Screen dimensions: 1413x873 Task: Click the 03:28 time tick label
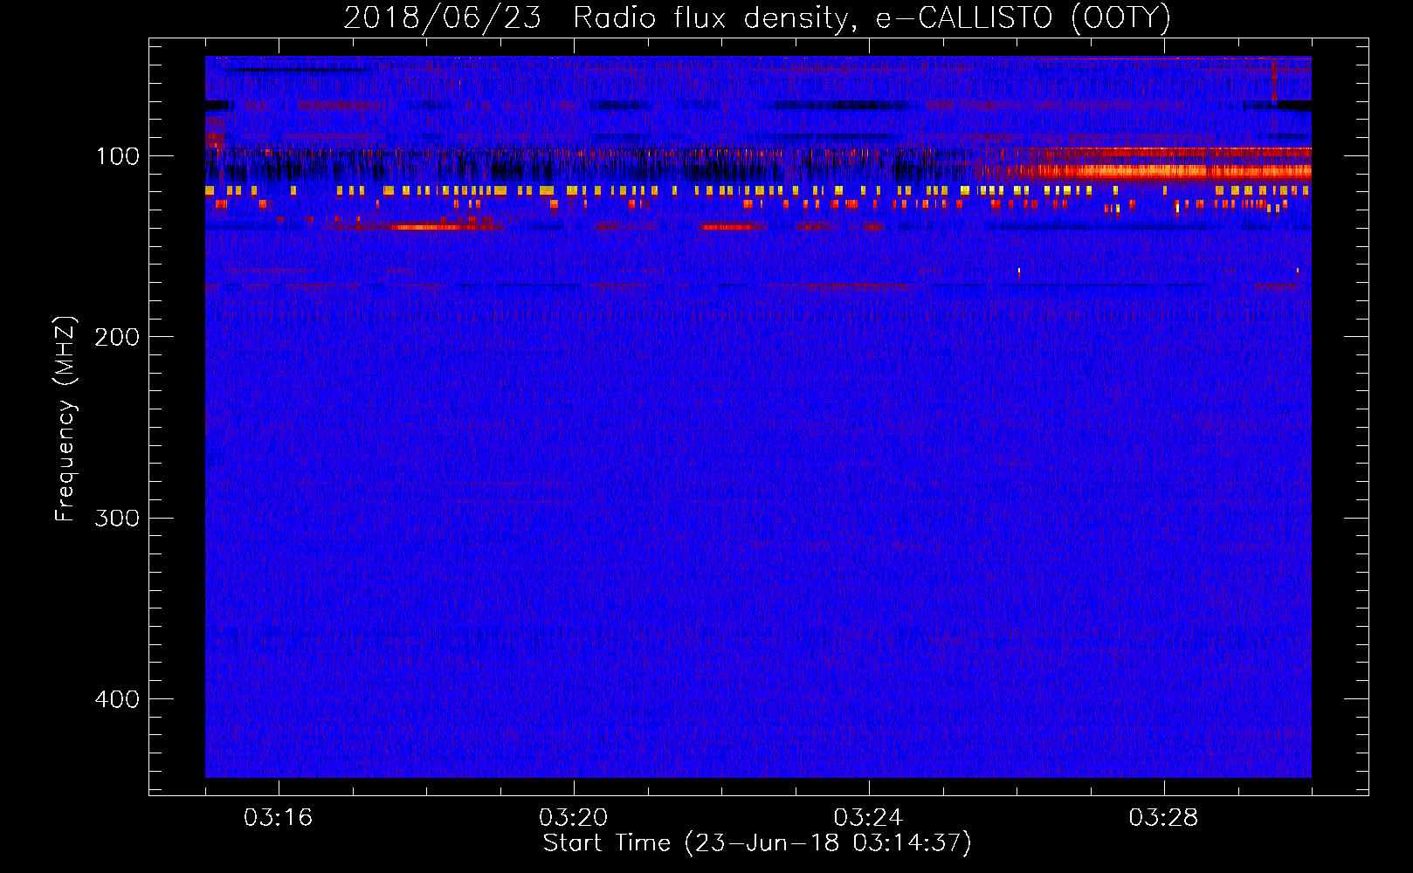click(x=1163, y=818)
